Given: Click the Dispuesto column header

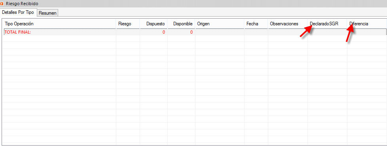Looking at the screenshot, I should coord(154,24).
